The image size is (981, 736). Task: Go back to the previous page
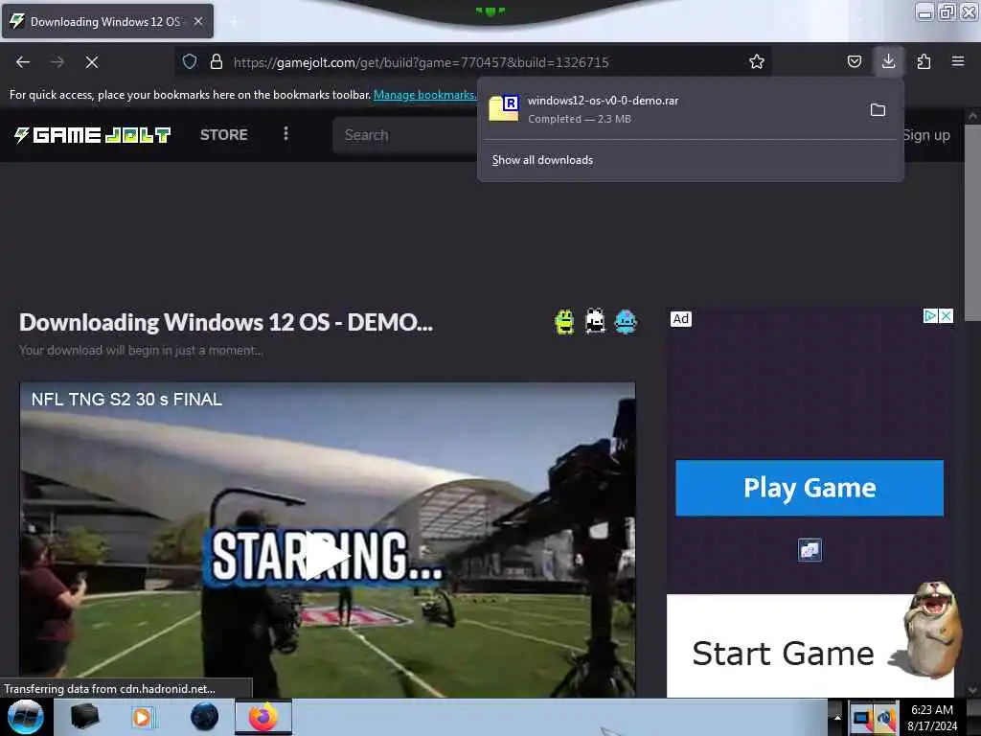click(x=23, y=62)
